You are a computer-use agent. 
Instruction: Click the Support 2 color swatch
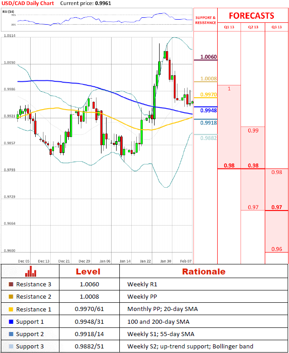11,334
